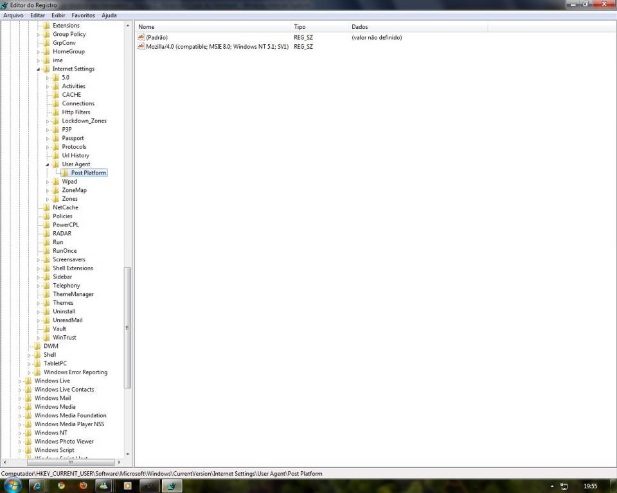617x493 pixels.
Task: Collapse the Internet Settings key
Action: (38, 69)
